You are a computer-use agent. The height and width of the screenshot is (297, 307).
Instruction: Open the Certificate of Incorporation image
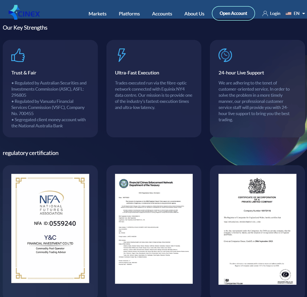tap(257, 229)
